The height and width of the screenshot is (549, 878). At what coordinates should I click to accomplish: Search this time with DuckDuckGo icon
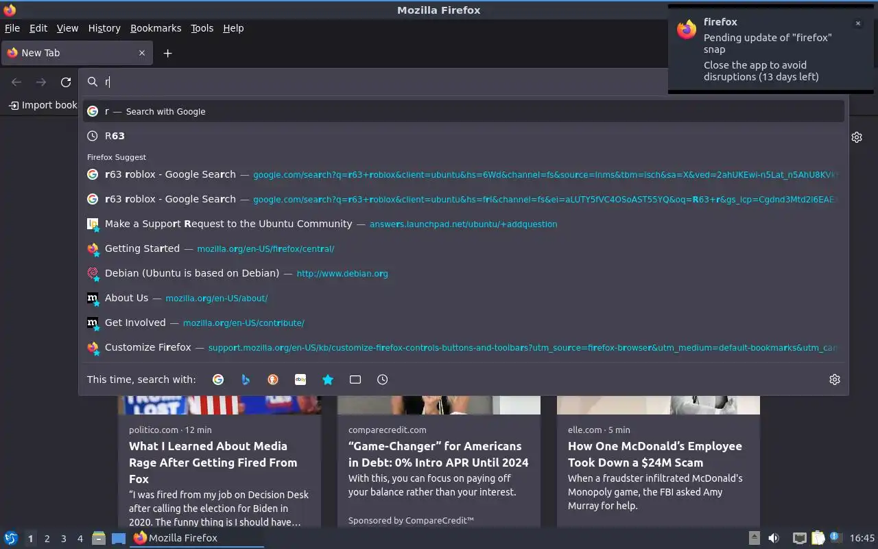pos(273,379)
